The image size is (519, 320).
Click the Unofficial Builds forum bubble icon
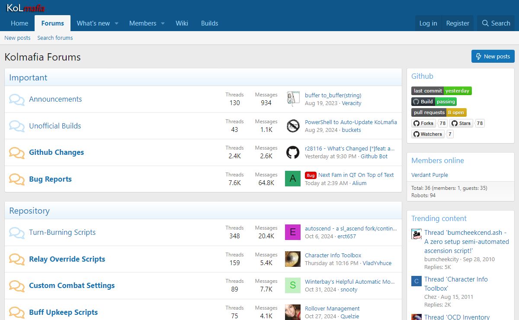(17, 126)
